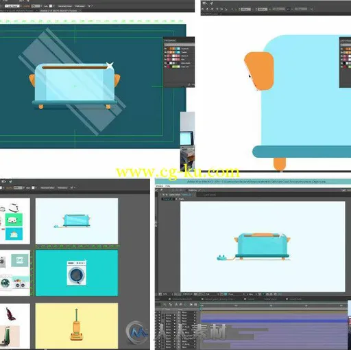Screen dimensions: 351x350
Task: Select the toaster artboard in bottom-left Illustrator
Action: coord(77,221)
